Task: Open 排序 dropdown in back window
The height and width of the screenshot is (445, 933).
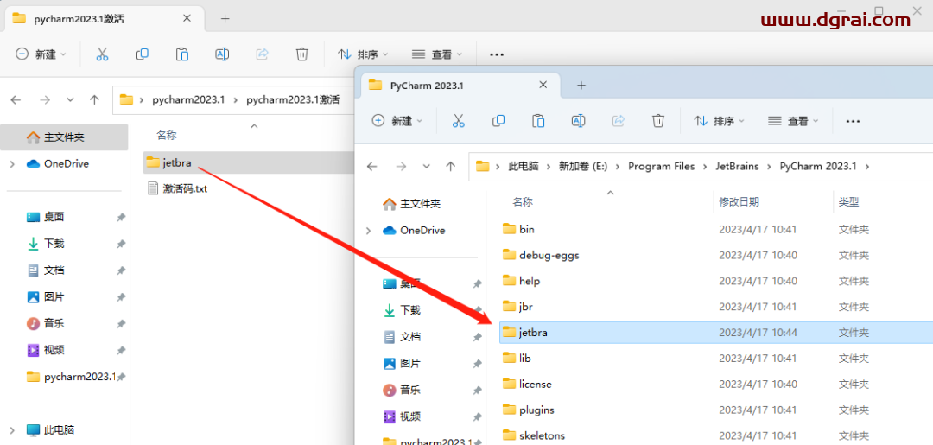Action: pos(362,54)
